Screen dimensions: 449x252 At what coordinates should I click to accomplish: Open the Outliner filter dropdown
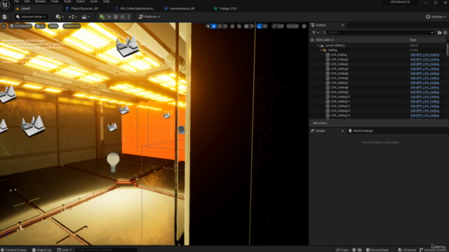click(x=315, y=33)
